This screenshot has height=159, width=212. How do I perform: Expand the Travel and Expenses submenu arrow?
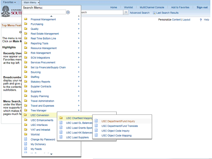coord(79,106)
